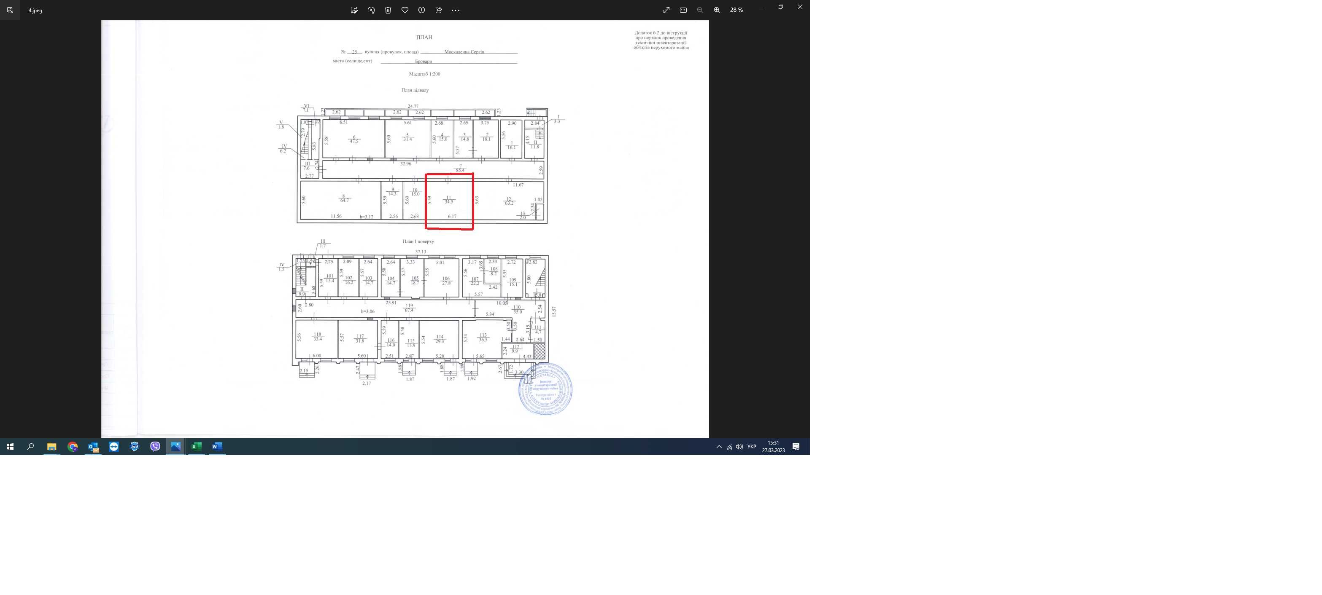Screen dimensions: 1322x595
Task: Show actual size with the 1:1 icon
Action: click(683, 10)
